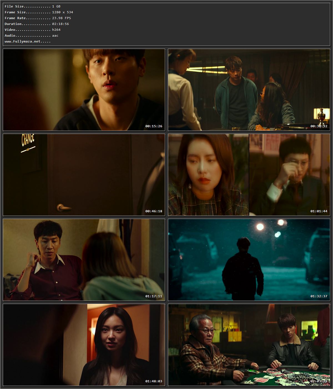The height and width of the screenshot is (389, 333).
Task: Click the 01:01:44 timestamp label
Action: pos(319,211)
